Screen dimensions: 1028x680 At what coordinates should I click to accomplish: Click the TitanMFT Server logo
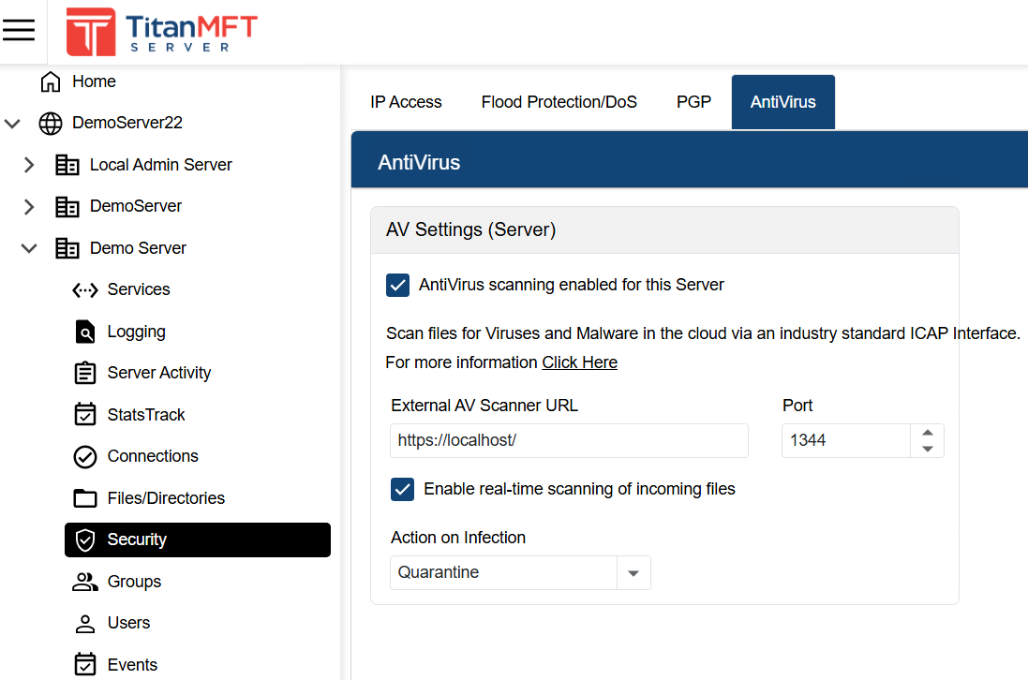click(159, 31)
